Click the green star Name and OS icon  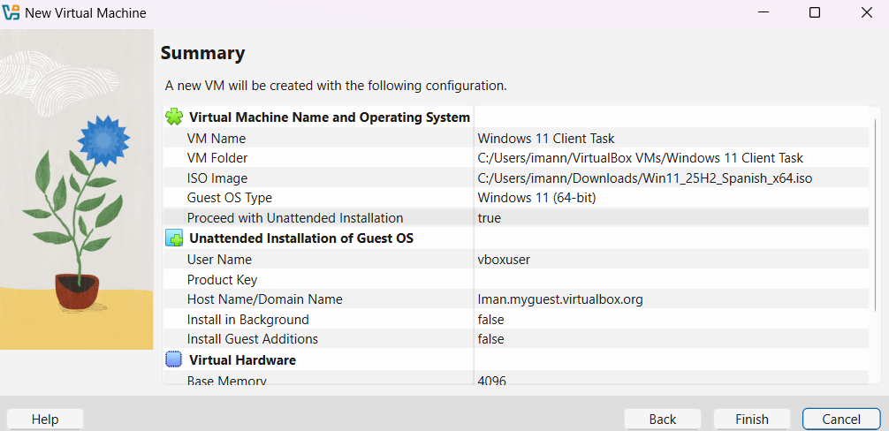coord(174,117)
